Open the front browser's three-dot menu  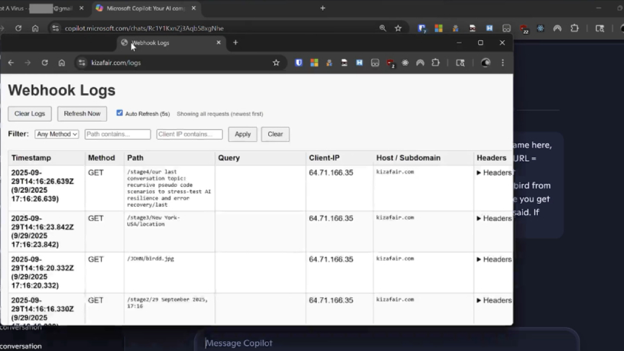[x=503, y=63]
